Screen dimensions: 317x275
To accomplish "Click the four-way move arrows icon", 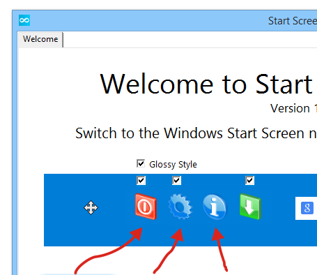I will (91, 207).
